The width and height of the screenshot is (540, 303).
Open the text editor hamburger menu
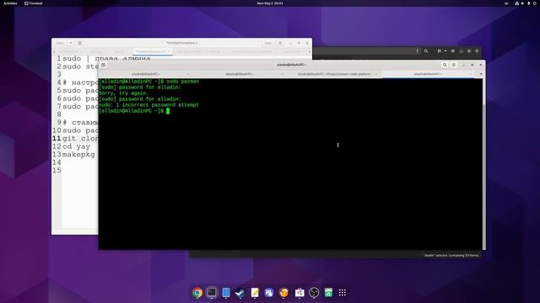pyautogui.click(x=280, y=43)
